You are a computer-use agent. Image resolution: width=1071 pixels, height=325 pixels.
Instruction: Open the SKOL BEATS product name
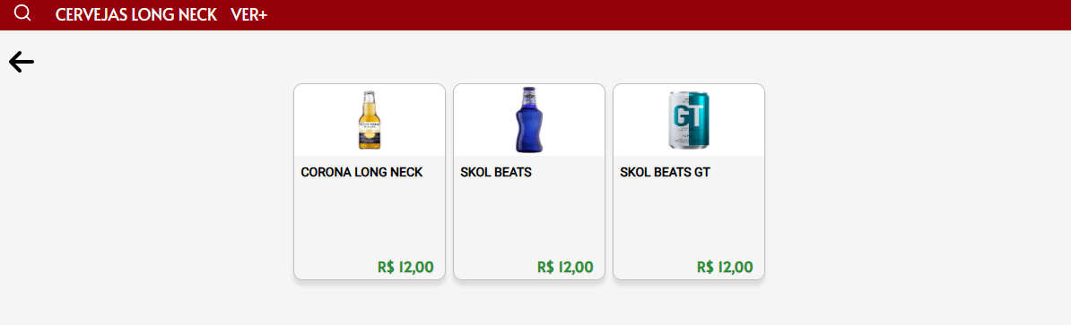click(x=496, y=173)
